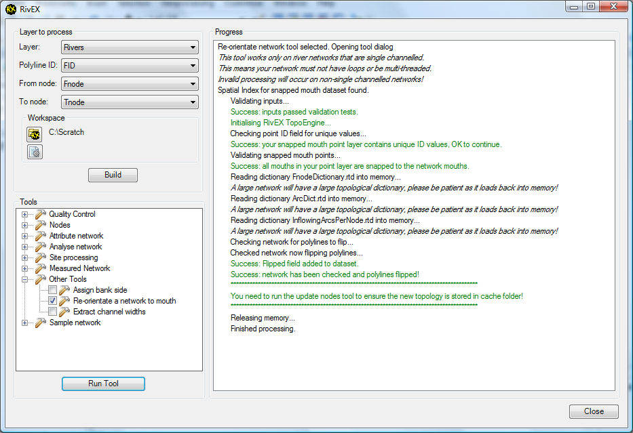Click the hammer icon beside Analyse network
This screenshot has height=433, width=633.
point(41,247)
